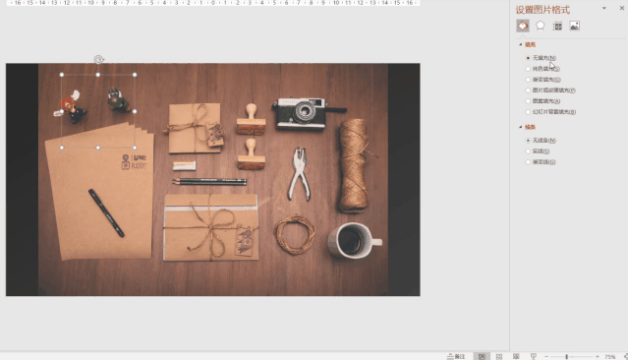Choose solid line (实线) option
The width and height of the screenshot is (628, 360).
pyautogui.click(x=538, y=151)
